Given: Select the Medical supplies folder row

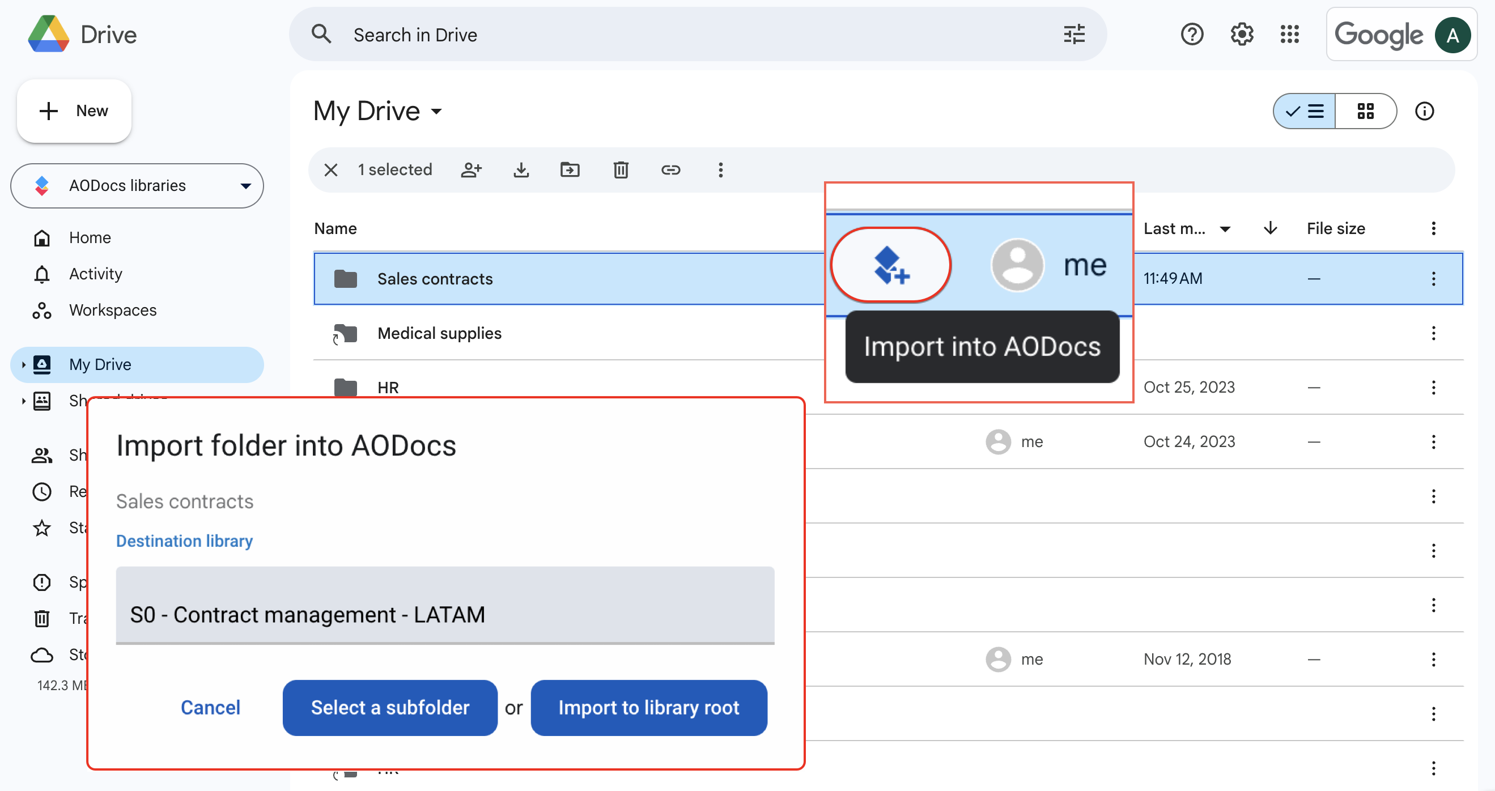Looking at the screenshot, I should point(888,333).
